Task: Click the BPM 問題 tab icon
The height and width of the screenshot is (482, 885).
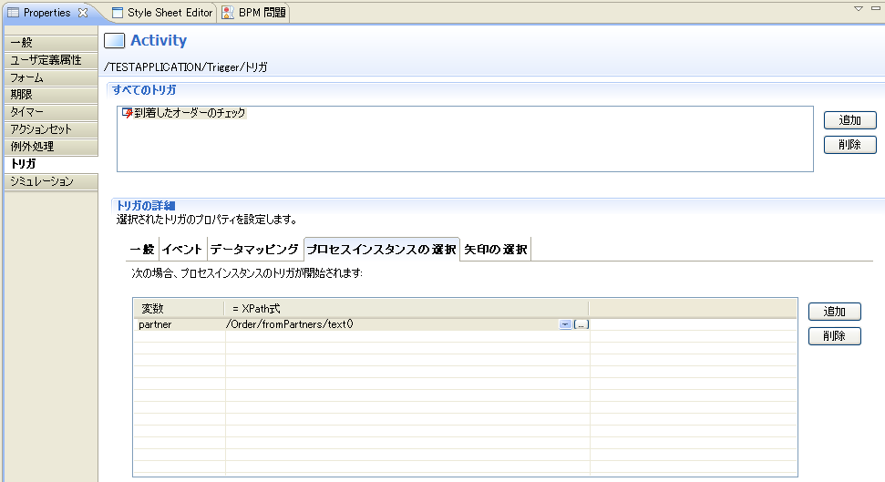Action: pyautogui.click(x=228, y=13)
